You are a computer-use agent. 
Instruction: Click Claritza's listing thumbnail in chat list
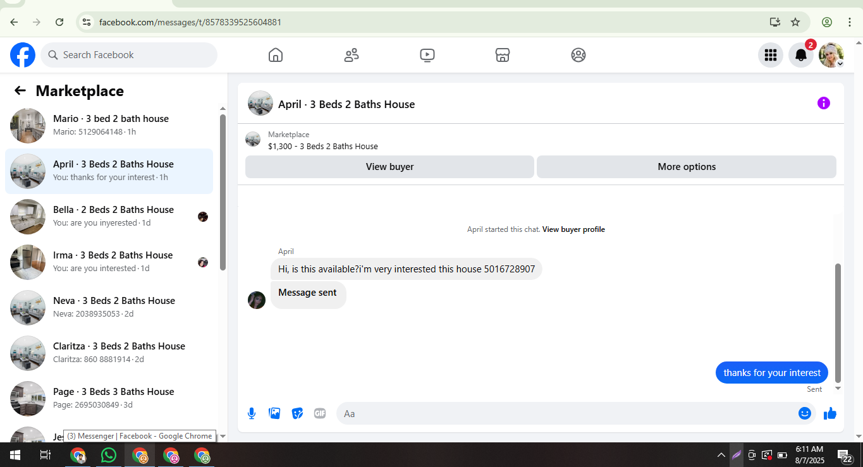tap(28, 353)
